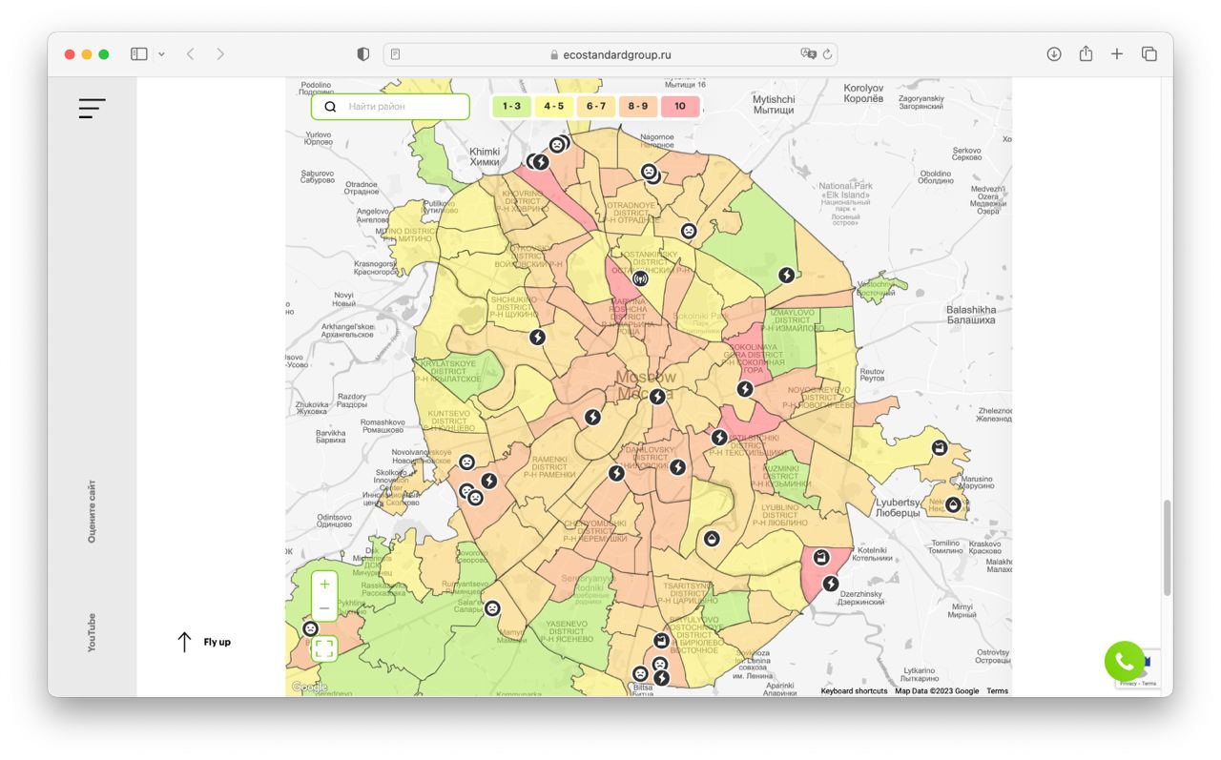Click the water drop marker near Lyubertsy
Viewport: 1221px width, 760px height.
tap(953, 504)
